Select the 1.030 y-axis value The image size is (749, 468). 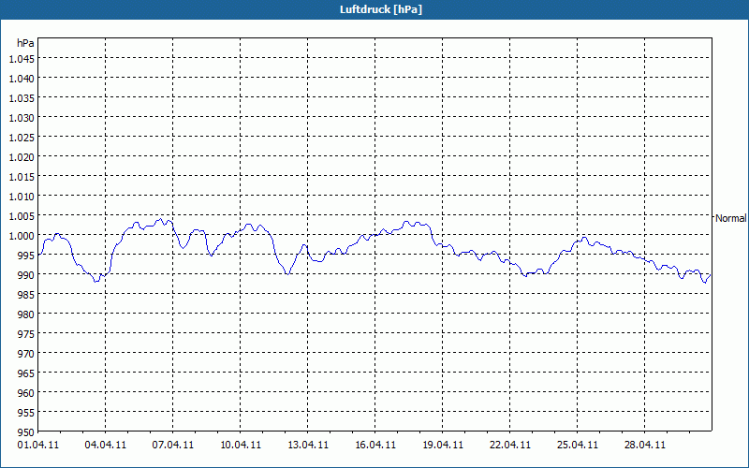22,118
